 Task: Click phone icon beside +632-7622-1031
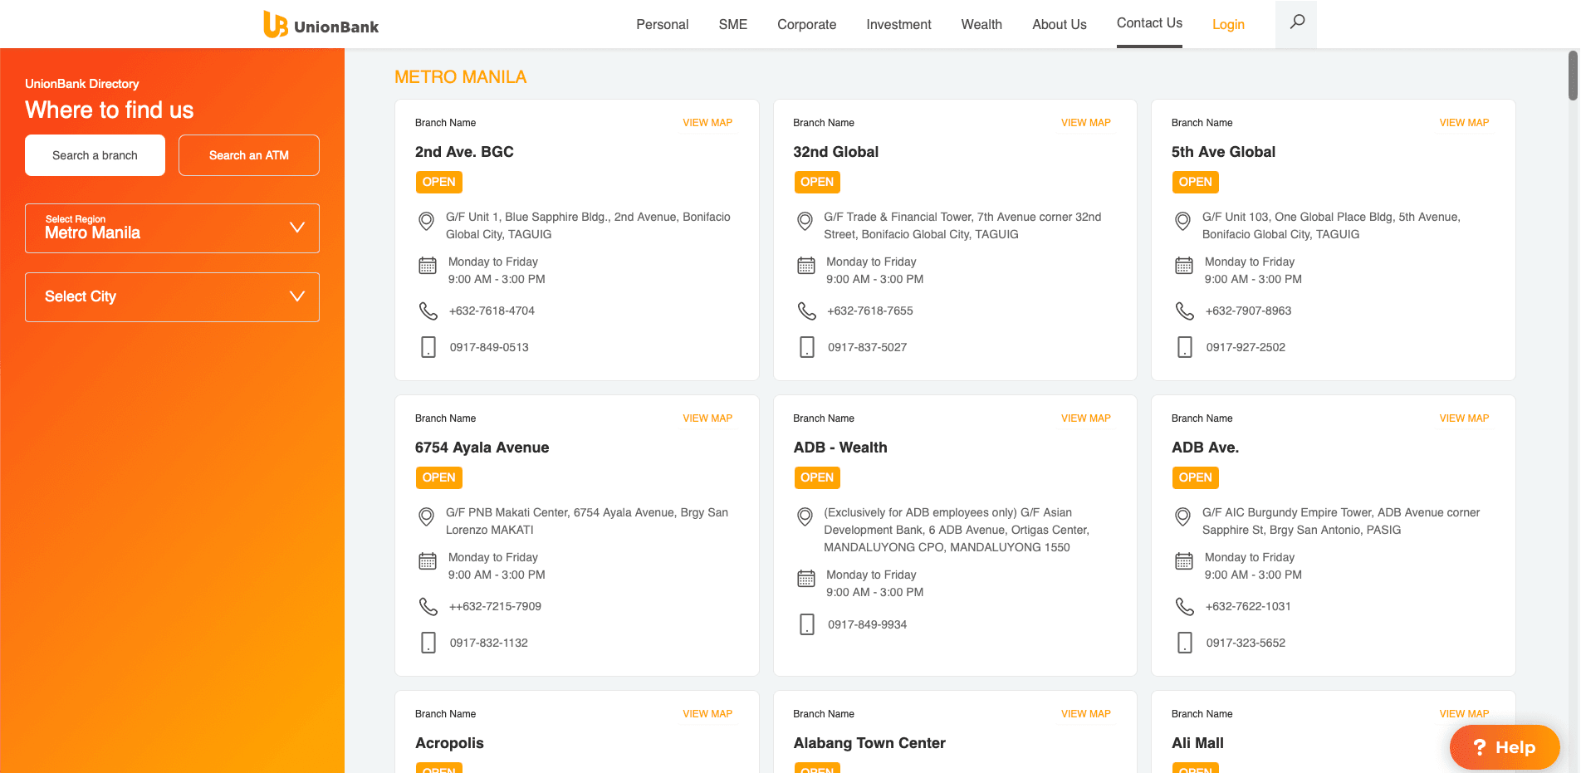tap(1184, 607)
